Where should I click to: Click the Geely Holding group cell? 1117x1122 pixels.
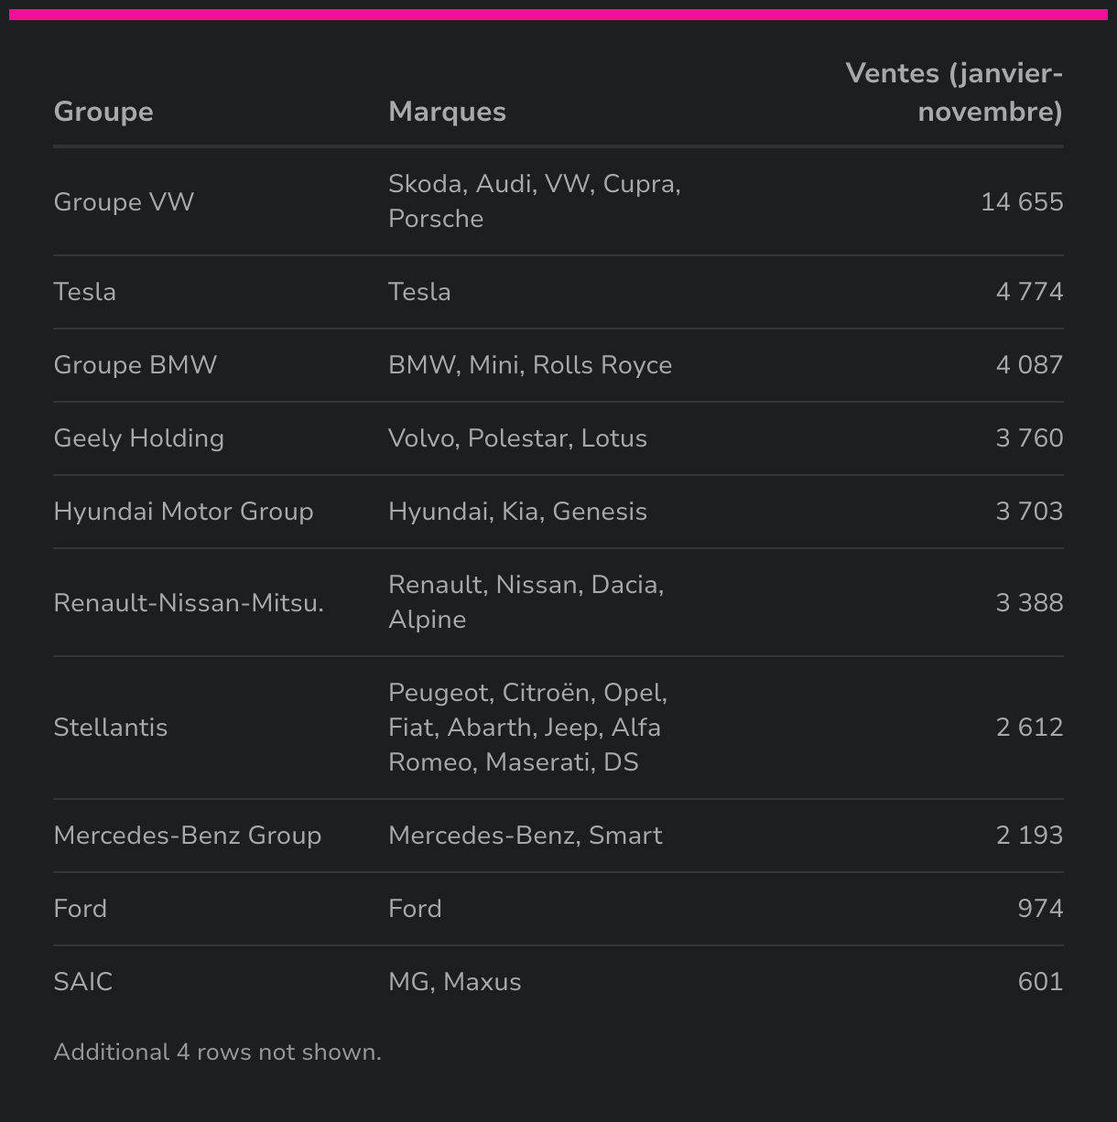pos(139,438)
